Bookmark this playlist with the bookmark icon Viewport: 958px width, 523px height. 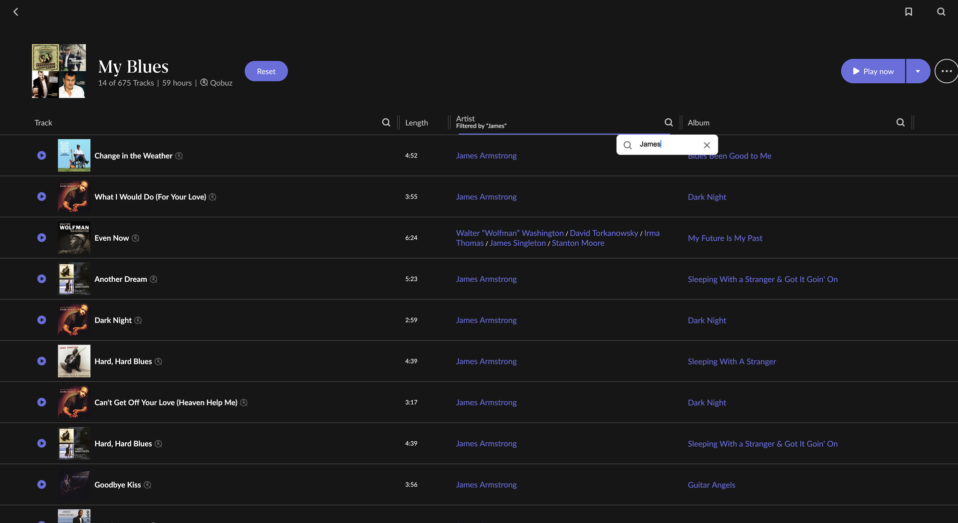coord(909,11)
